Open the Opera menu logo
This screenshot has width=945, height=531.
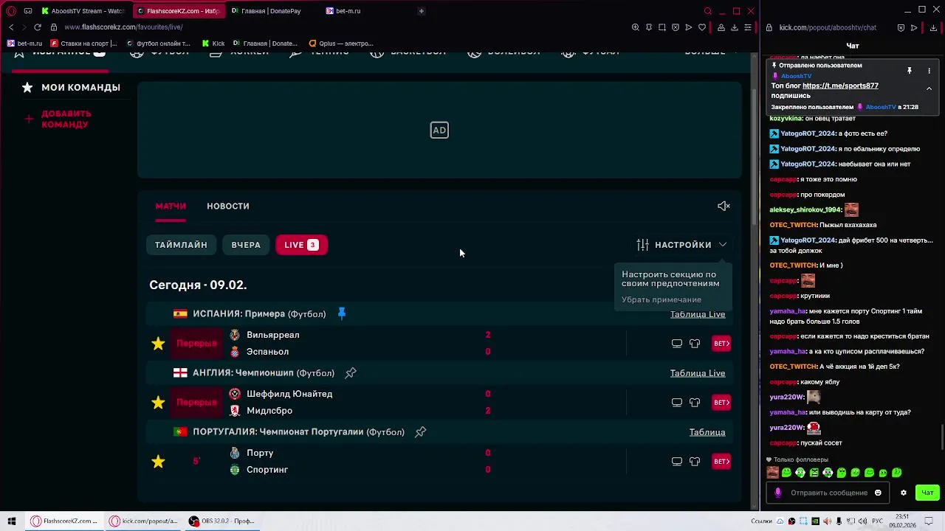coord(11,11)
